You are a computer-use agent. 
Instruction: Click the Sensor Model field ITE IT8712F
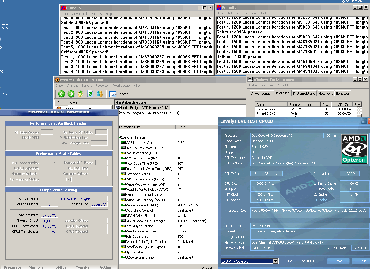click(74, 199)
